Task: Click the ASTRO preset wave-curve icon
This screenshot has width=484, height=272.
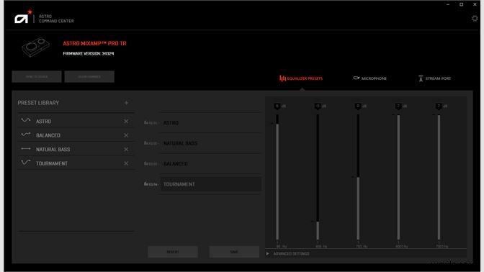Action: tap(26, 120)
